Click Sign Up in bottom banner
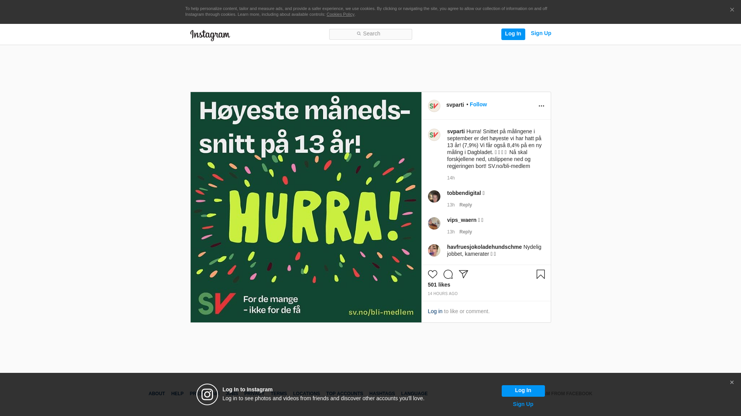The width and height of the screenshot is (741, 416). (x=523, y=404)
